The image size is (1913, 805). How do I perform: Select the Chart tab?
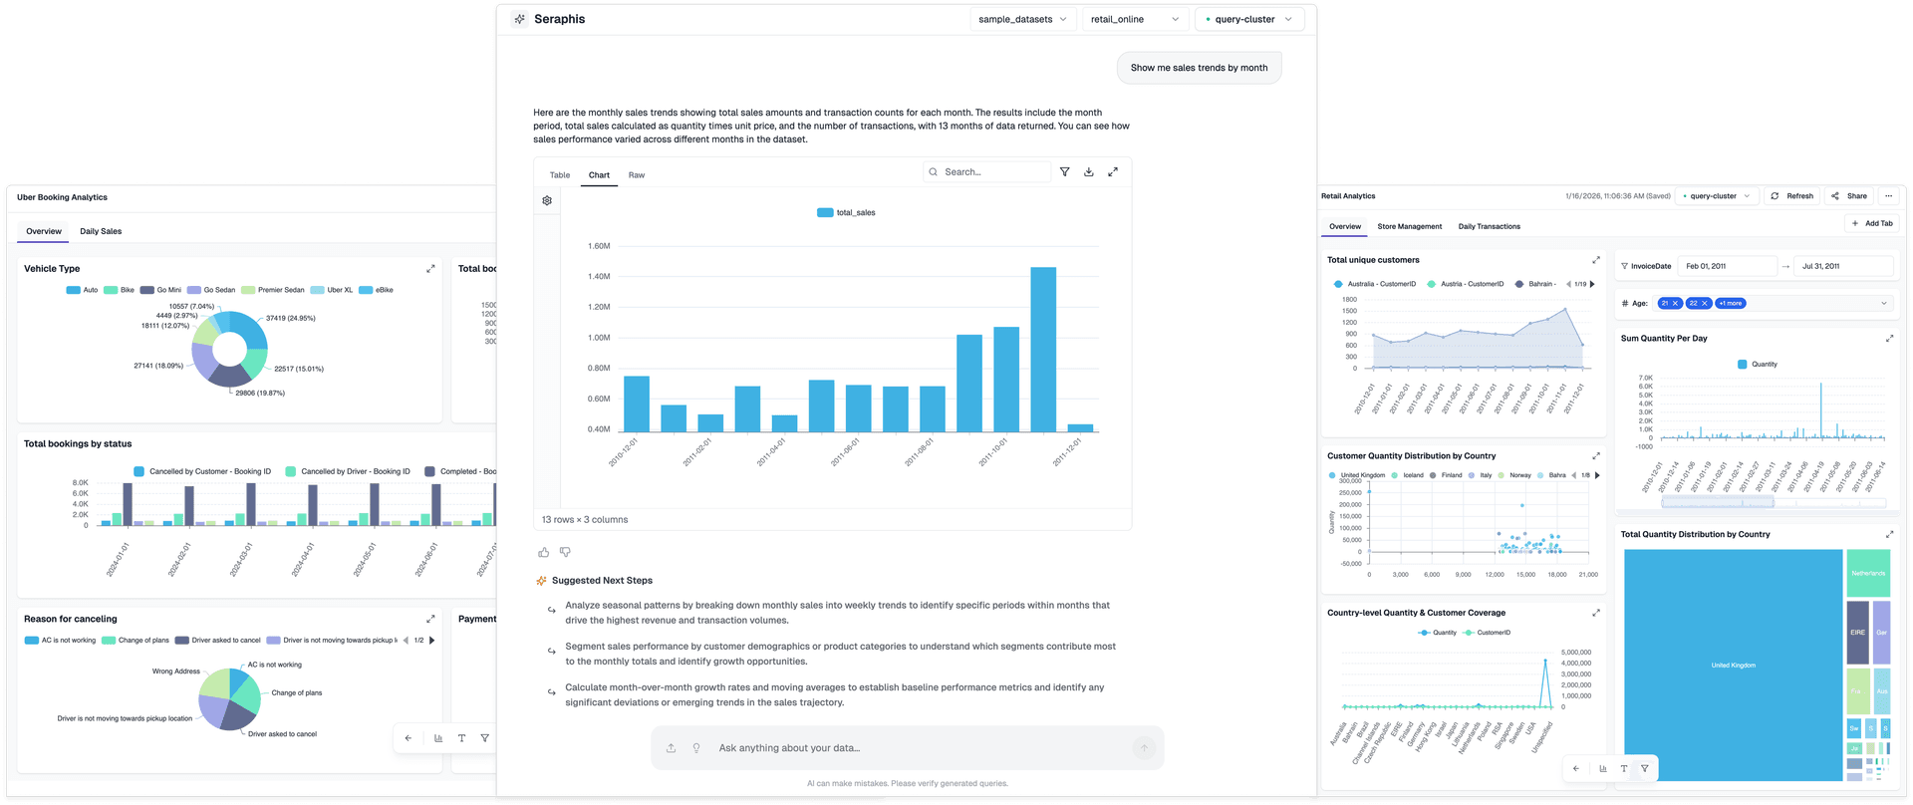click(x=599, y=175)
